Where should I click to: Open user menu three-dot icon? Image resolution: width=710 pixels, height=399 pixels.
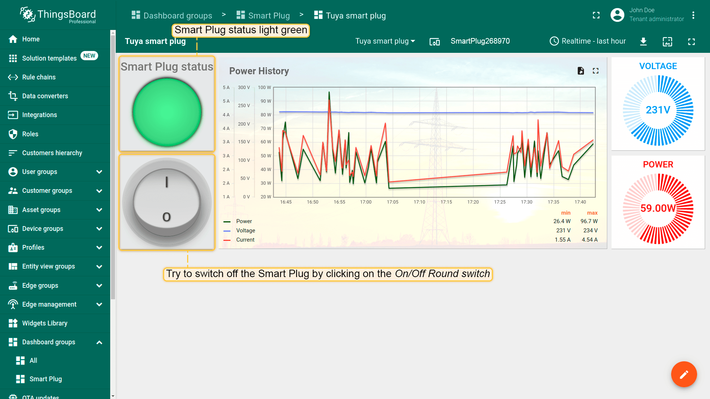(693, 15)
